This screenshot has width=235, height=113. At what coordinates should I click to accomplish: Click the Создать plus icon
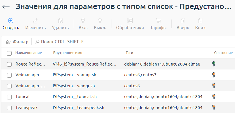point(11,21)
